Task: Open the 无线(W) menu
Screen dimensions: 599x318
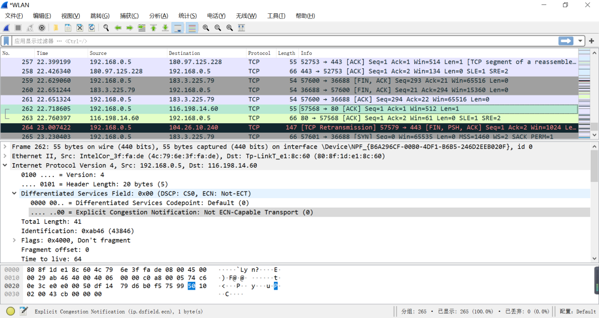Action: [246, 16]
